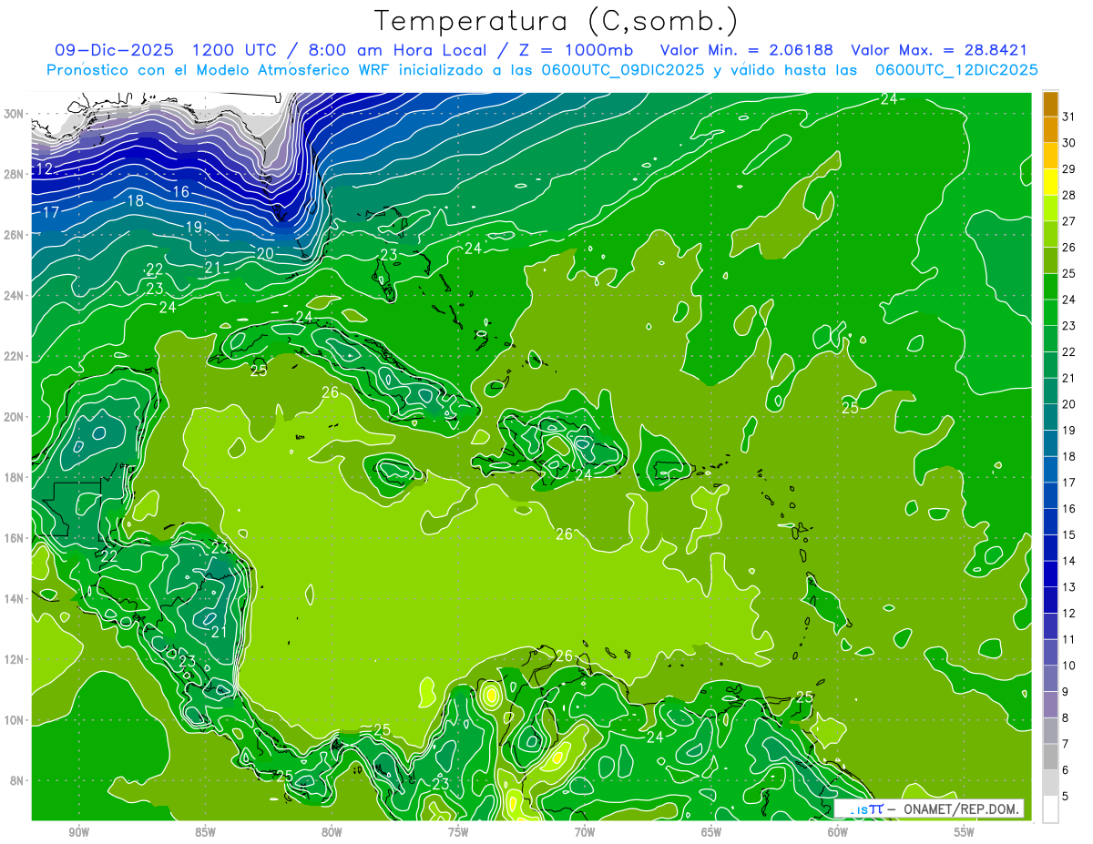Click the '75W' longitude axis label
Image resolution: width=1093 pixels, height=844 pixels.
point(458,832)
